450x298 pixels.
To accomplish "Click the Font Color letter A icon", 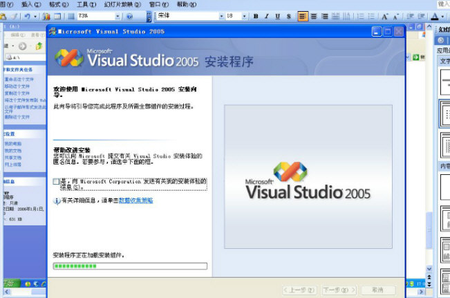I will tap(435, 17).
